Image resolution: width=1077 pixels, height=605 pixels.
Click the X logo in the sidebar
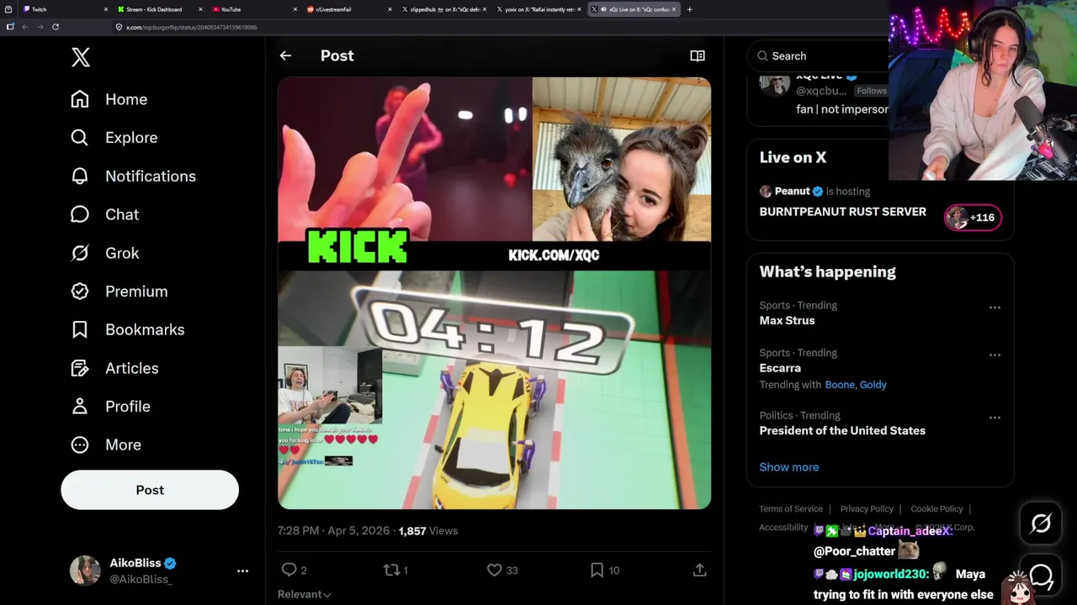pyautogui.click(x=81, y=57)
